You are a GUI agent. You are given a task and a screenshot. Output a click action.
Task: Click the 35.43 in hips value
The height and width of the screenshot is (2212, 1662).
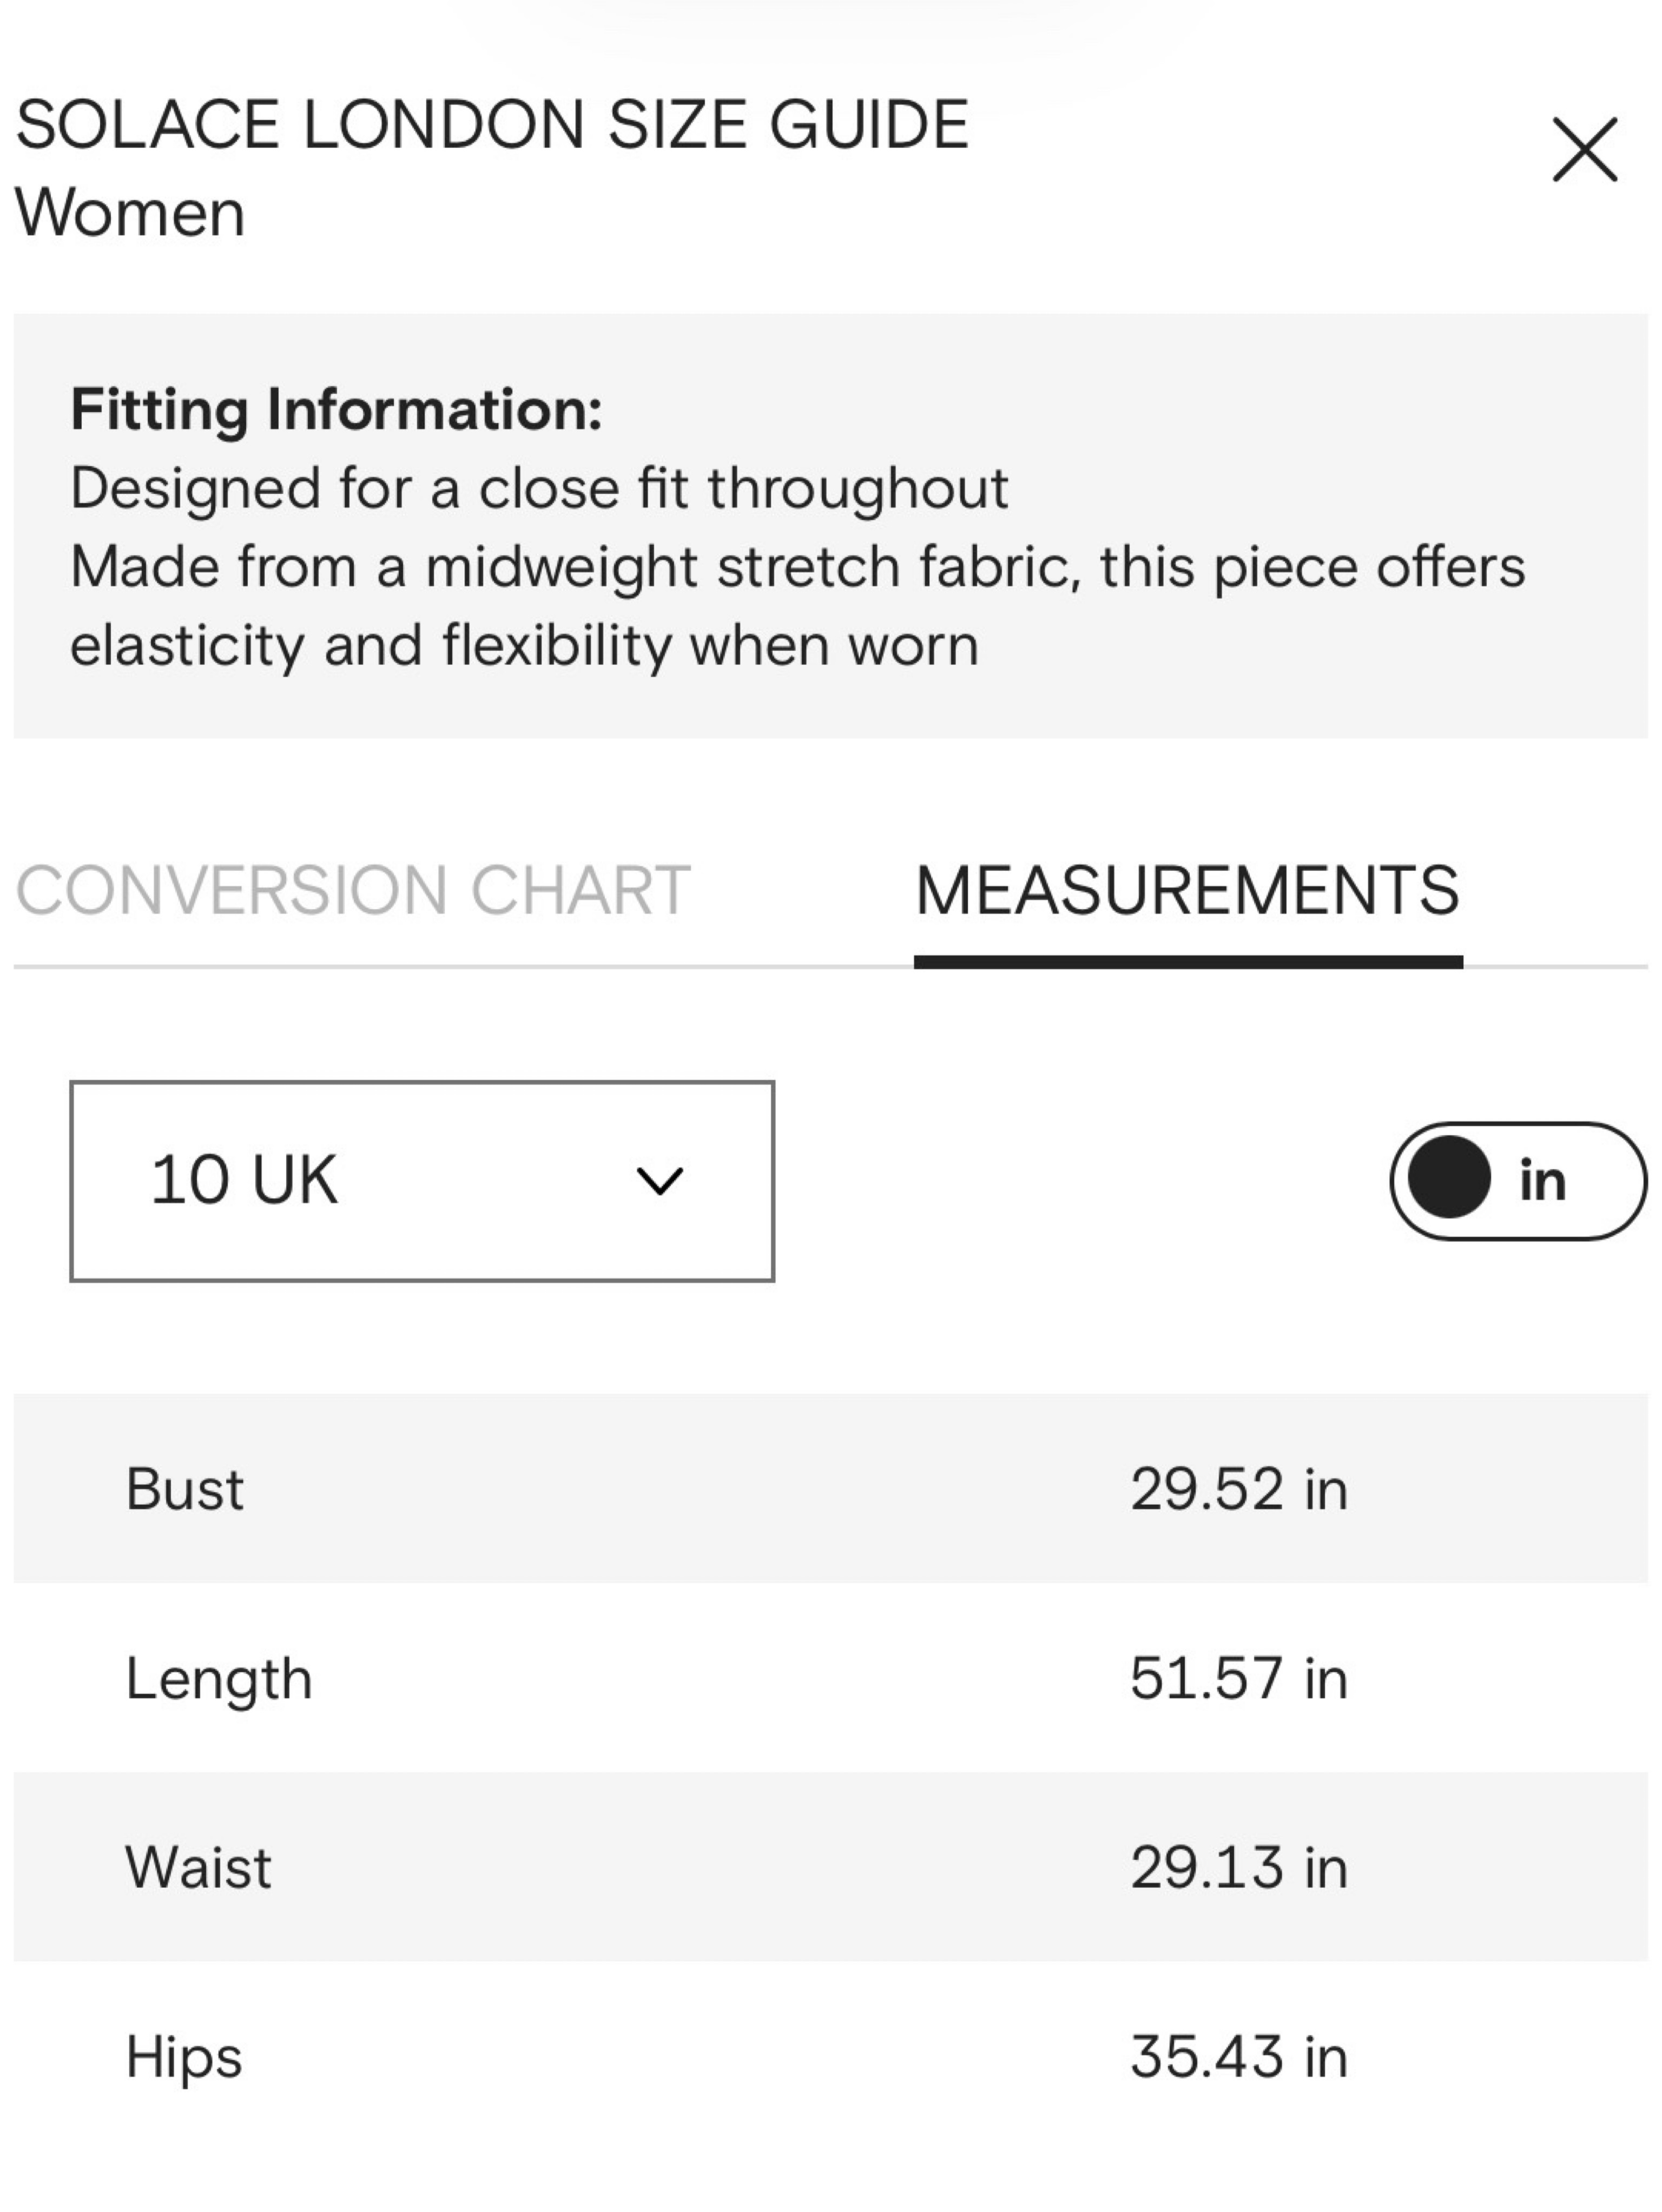point(1239,2056)
